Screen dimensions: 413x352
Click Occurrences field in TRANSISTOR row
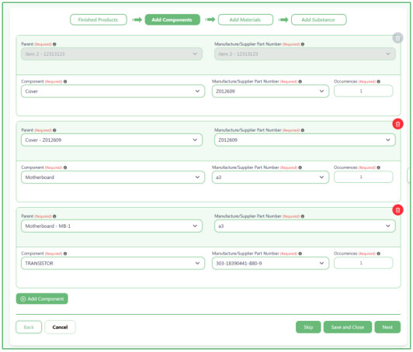click(363, 263)
